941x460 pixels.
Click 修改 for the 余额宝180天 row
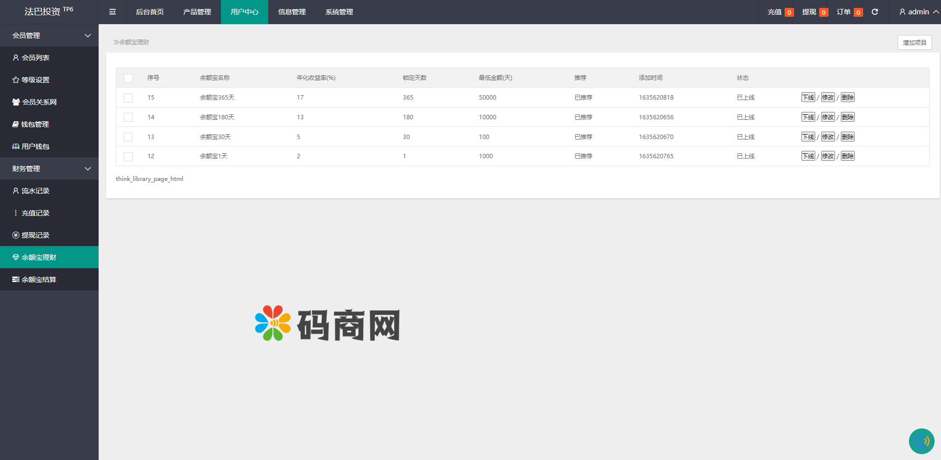[828, 117]
